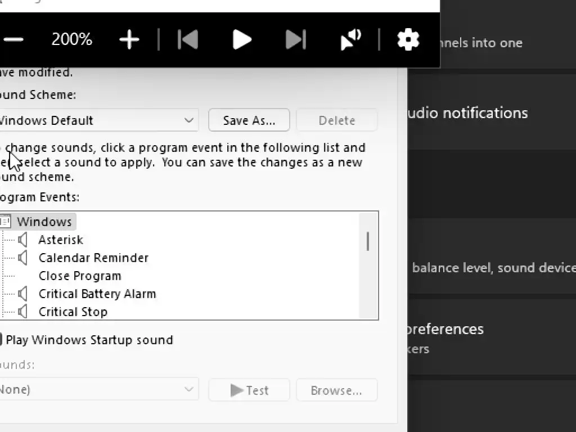Select the Windows program events root node
576x432 pixels.
[44, 222]
